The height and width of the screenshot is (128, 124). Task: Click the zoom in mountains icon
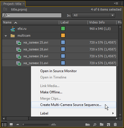coord(53,124)
